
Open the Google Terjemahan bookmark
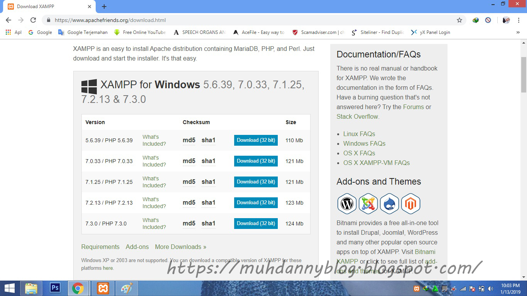[83, 32]
